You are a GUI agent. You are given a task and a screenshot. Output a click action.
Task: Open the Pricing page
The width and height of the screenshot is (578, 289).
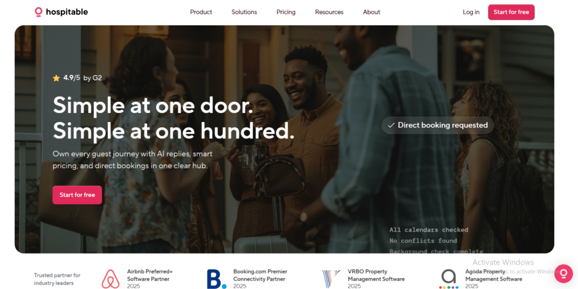pyautogui.click(x=286, y=12)
